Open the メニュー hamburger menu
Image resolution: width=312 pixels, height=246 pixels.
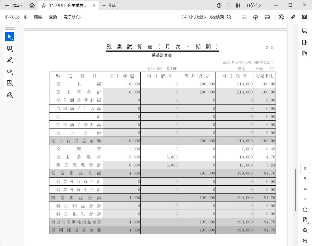(x=13, y=5)
